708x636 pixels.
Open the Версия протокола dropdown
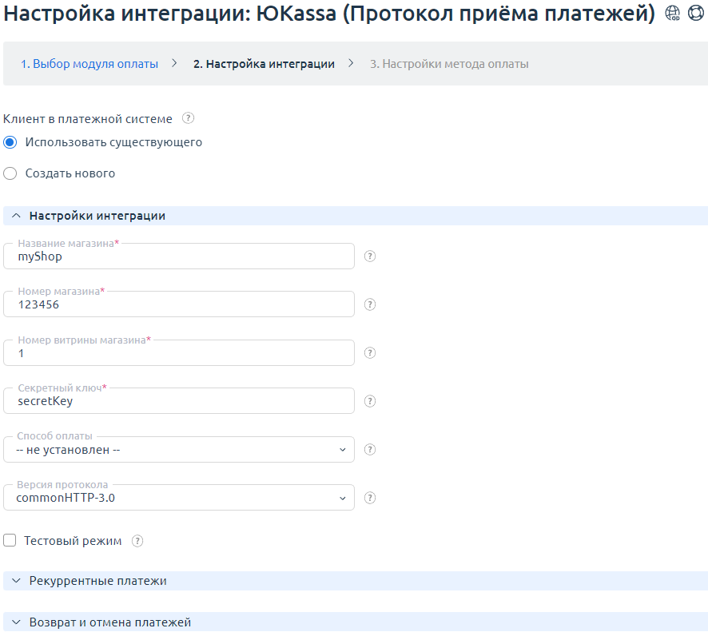(179, 498)
